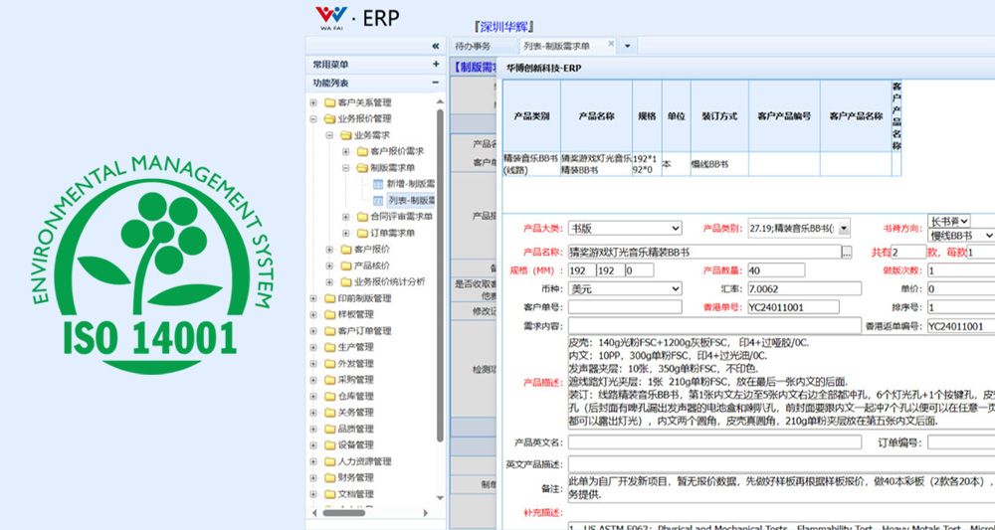
Task: Open the 产品类别 combo box
Action: 799,229
